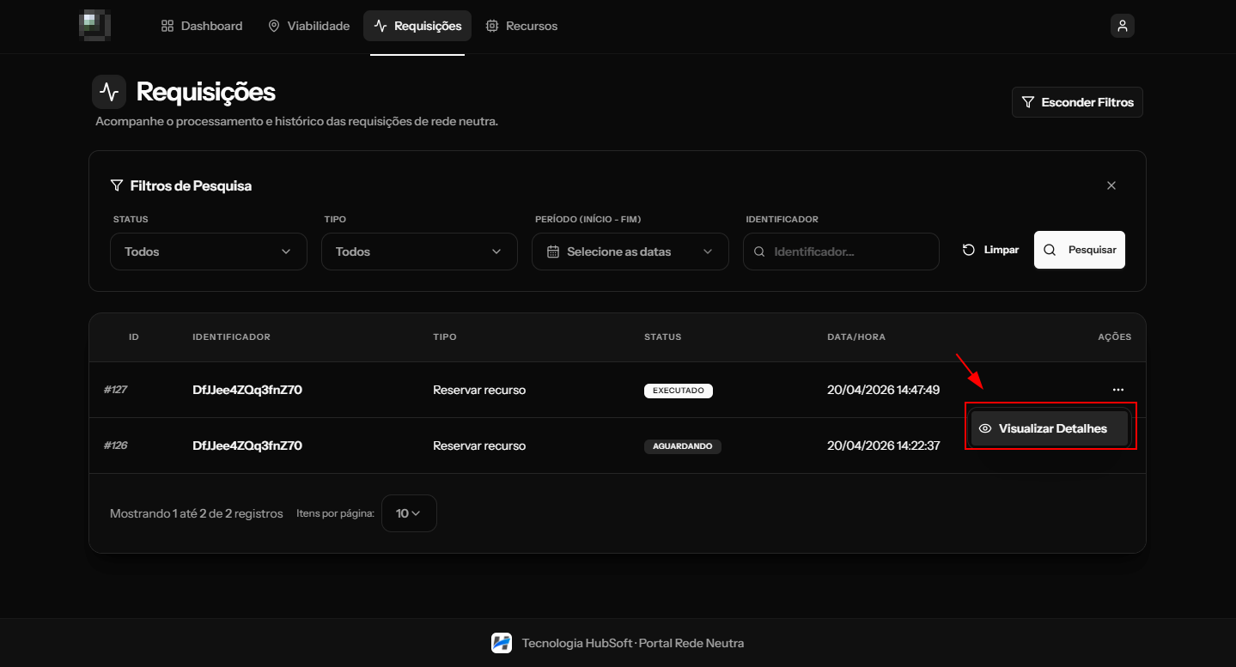Select Visualizar Detalhes in the context menu
The width and height of the screenshot is (1236, 667).
tap(1049, 428)
